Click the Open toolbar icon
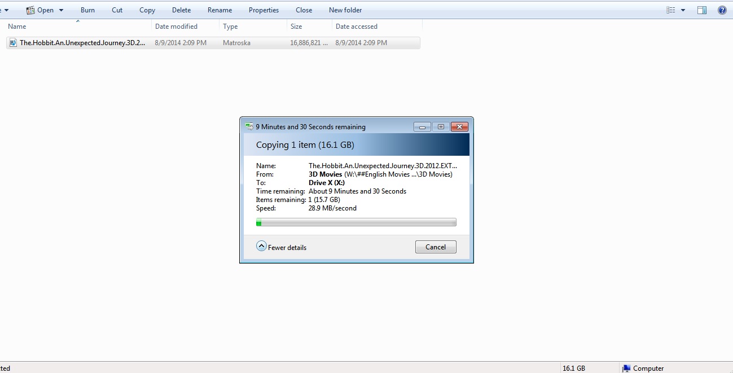 31,10
